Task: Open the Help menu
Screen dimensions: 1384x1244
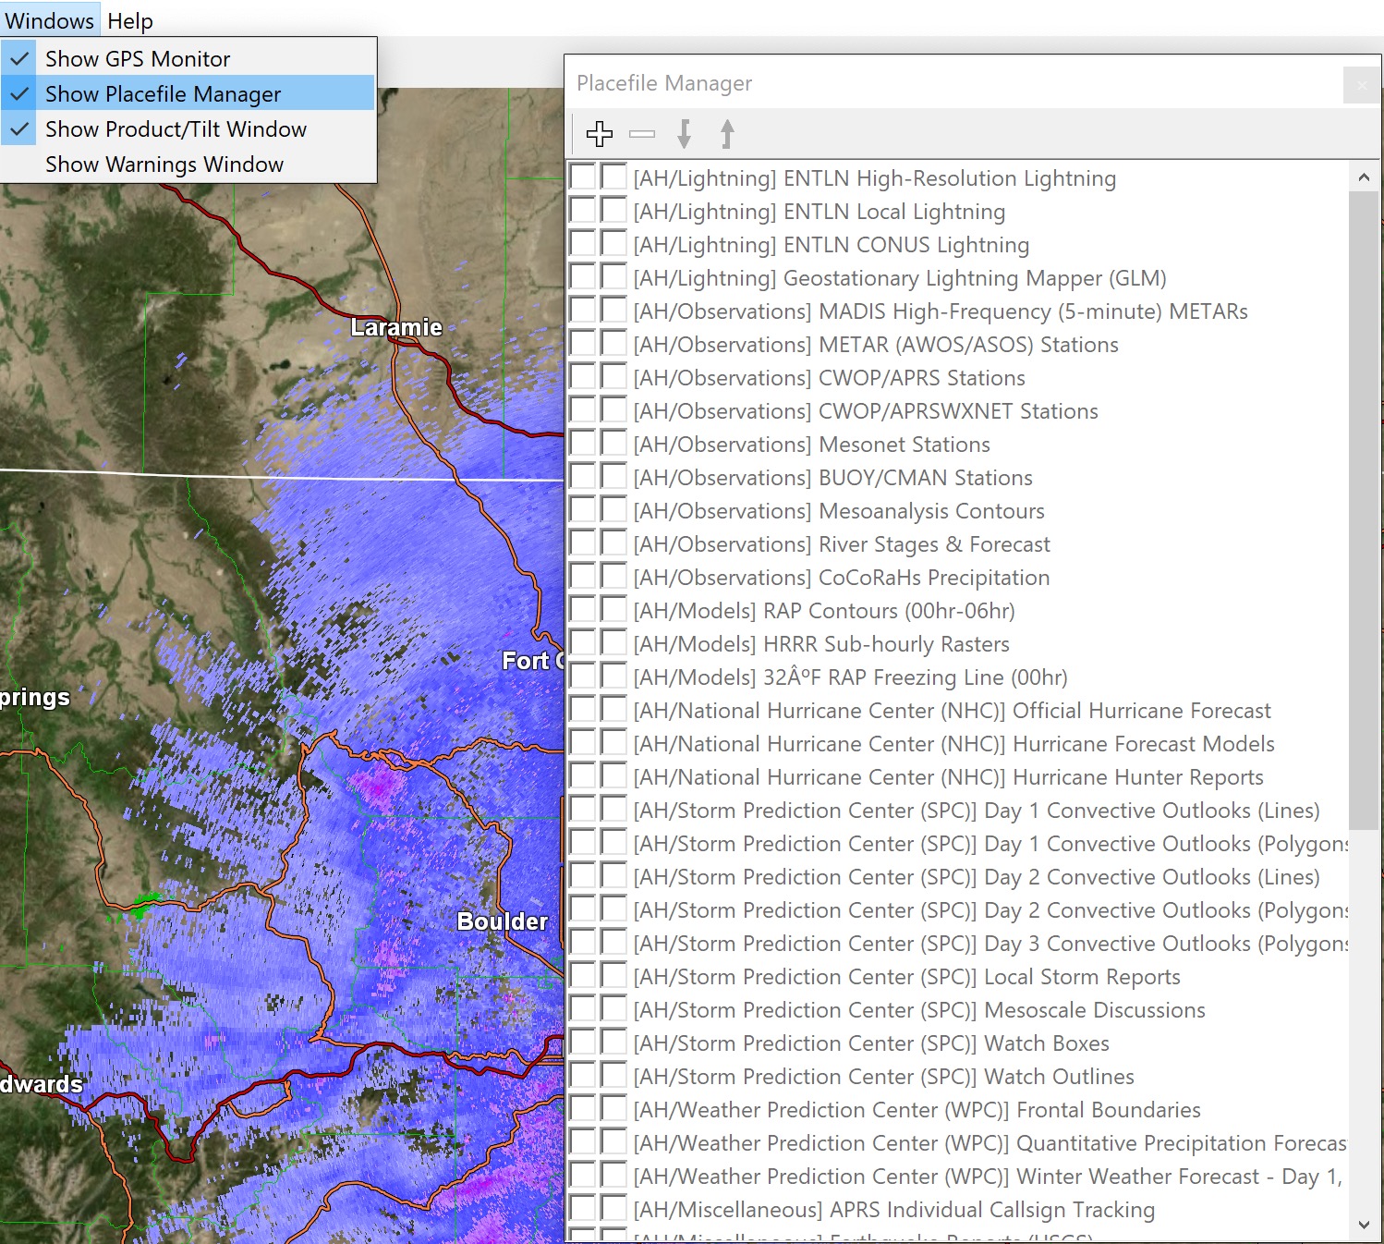Action: (130, 20)
